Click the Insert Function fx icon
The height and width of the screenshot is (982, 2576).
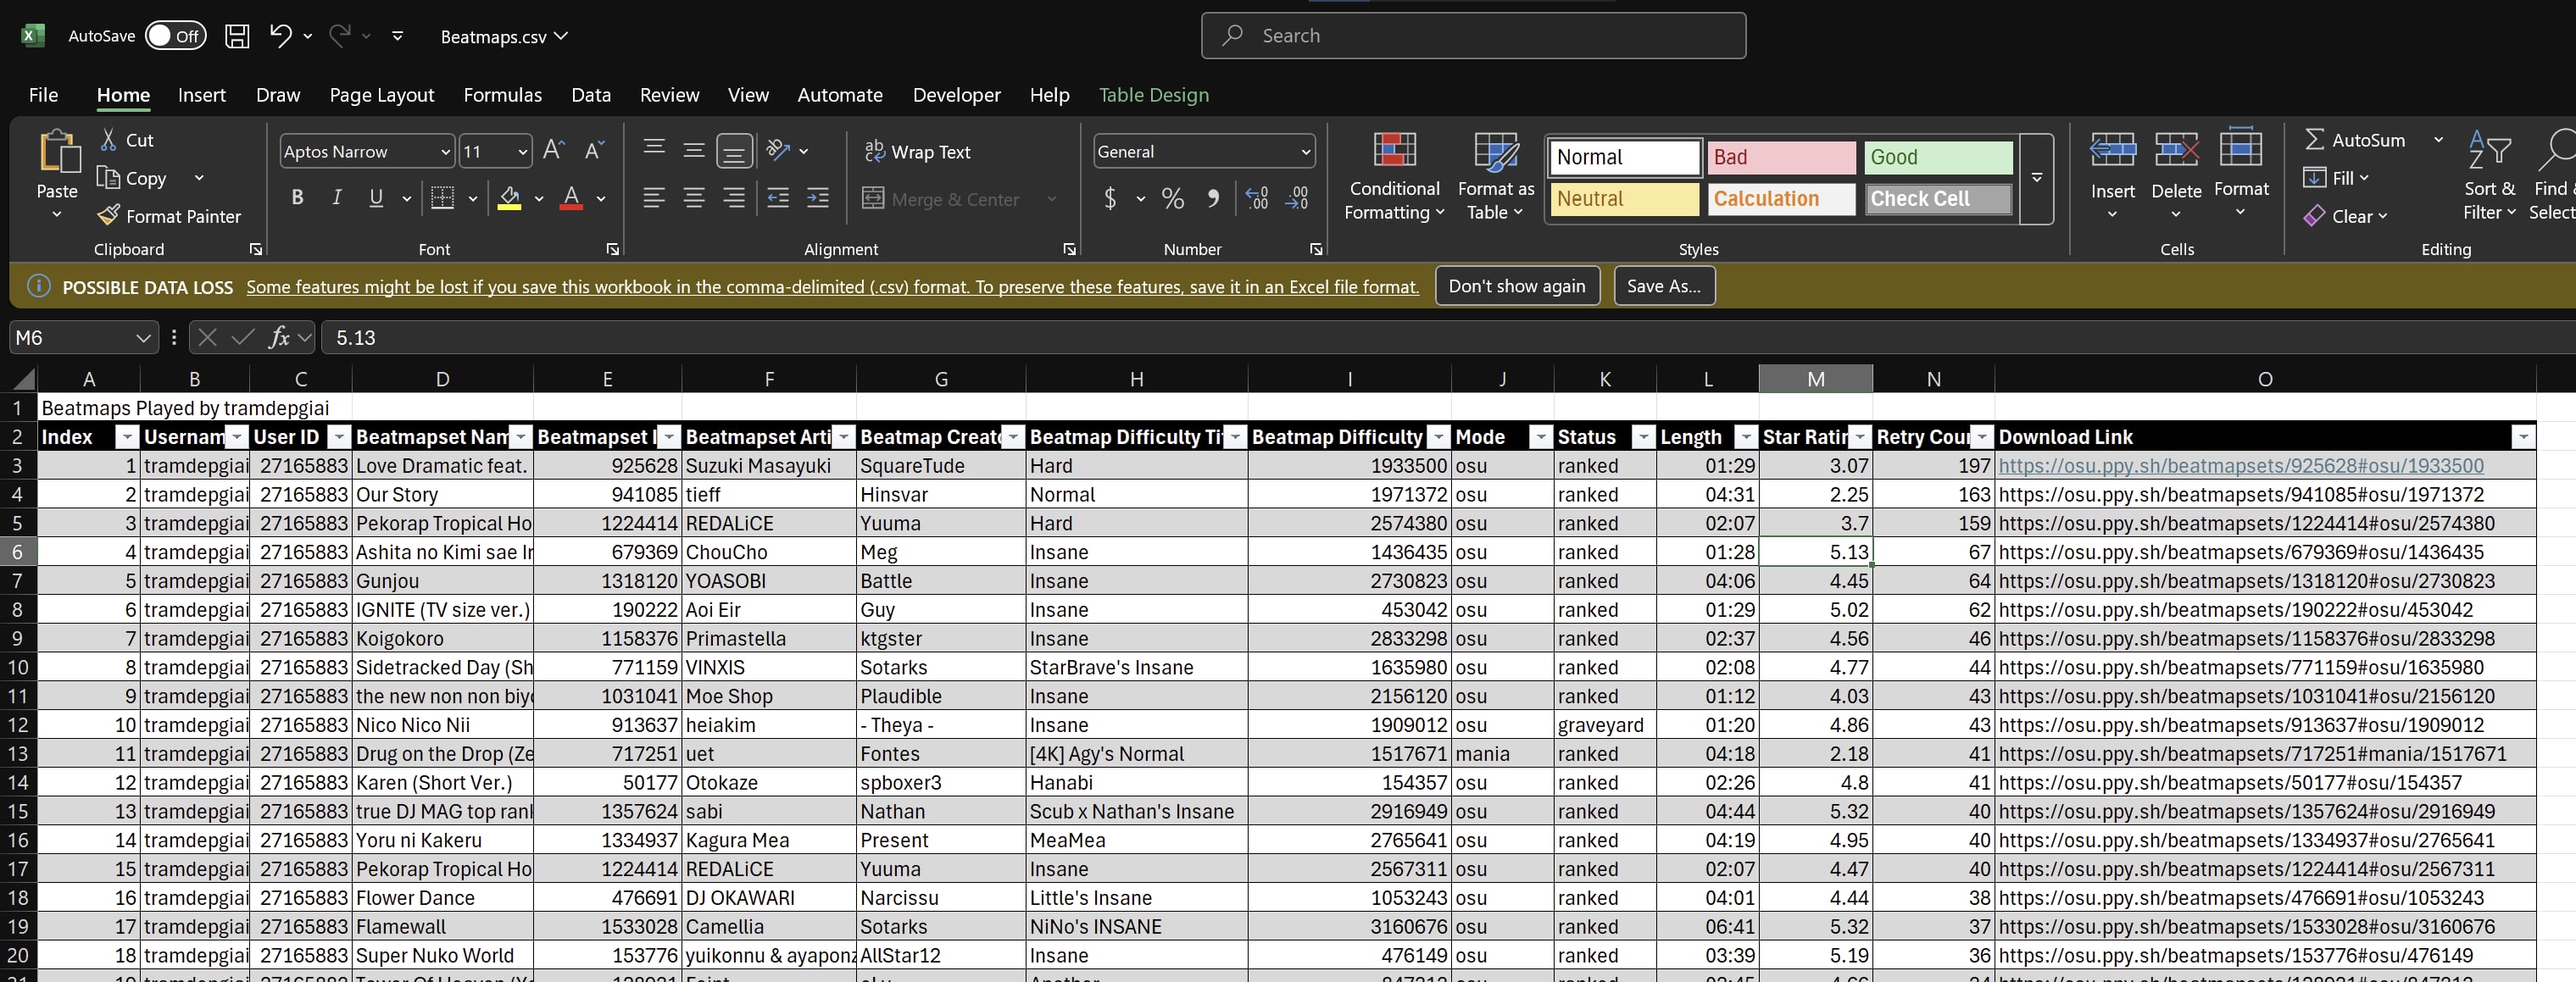tap(280, 338)
